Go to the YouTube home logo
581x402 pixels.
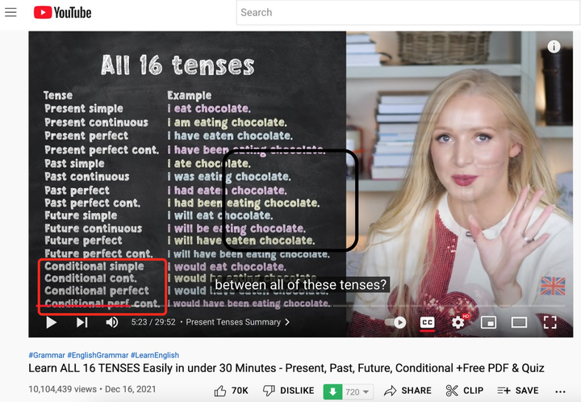tap(63, 13)
